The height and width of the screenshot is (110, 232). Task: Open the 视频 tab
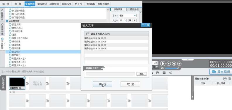point(6,4)
